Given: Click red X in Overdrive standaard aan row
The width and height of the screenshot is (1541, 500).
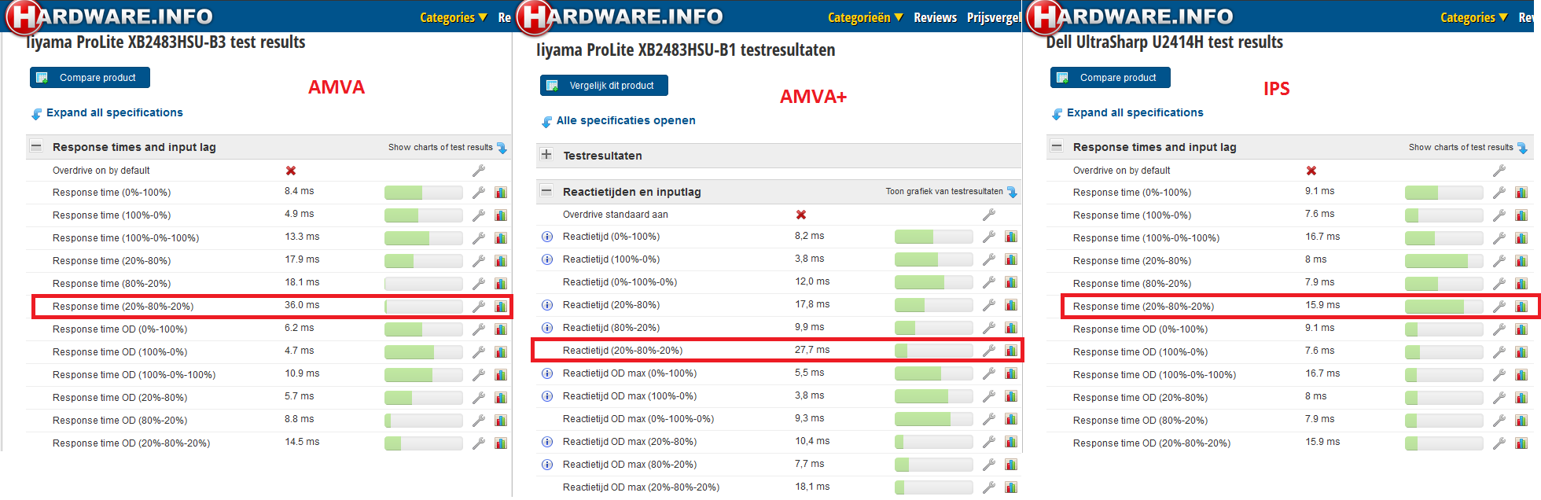Looking at the screenshot, I should coord(801,215).
